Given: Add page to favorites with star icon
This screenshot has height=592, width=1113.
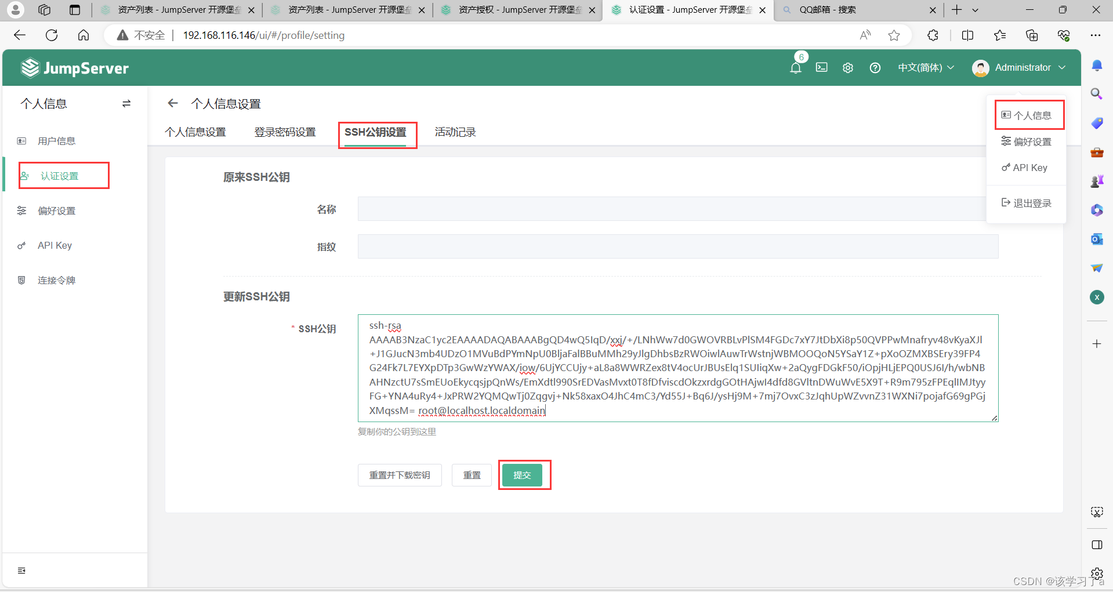Looking at the screenshot, I should pos(894,35).
